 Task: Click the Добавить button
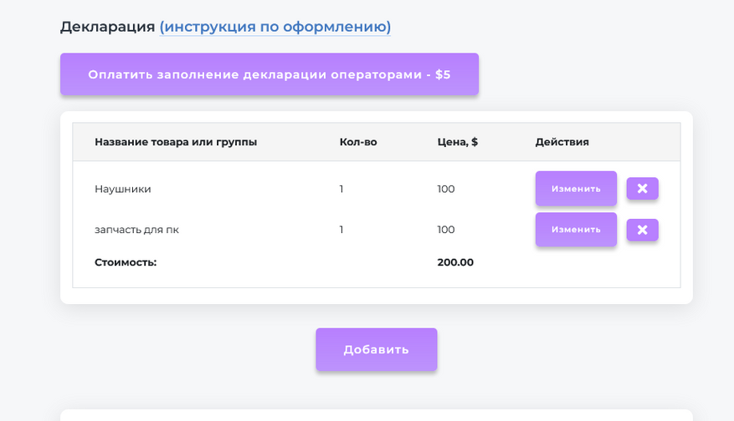(x=376, y=349)
